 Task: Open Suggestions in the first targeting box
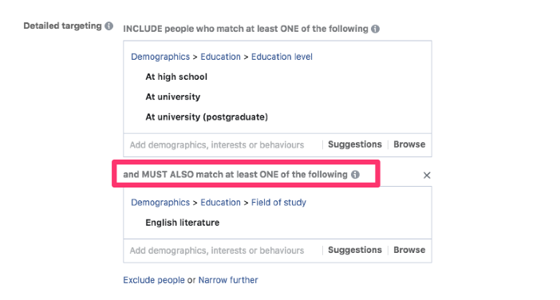click(355, 144)
